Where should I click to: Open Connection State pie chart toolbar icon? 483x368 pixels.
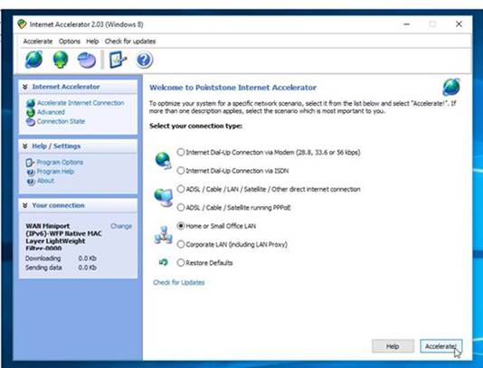(87, 60)
